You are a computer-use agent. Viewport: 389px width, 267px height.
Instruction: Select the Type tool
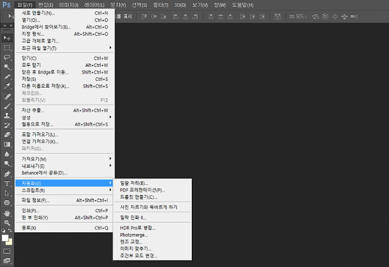pos(7,184)
